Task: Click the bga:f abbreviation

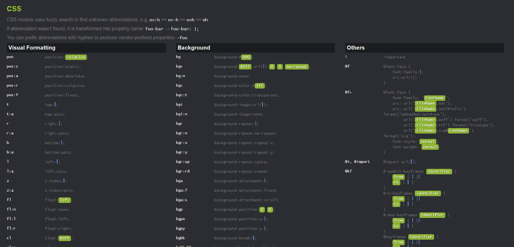Action: coord(181,190)
